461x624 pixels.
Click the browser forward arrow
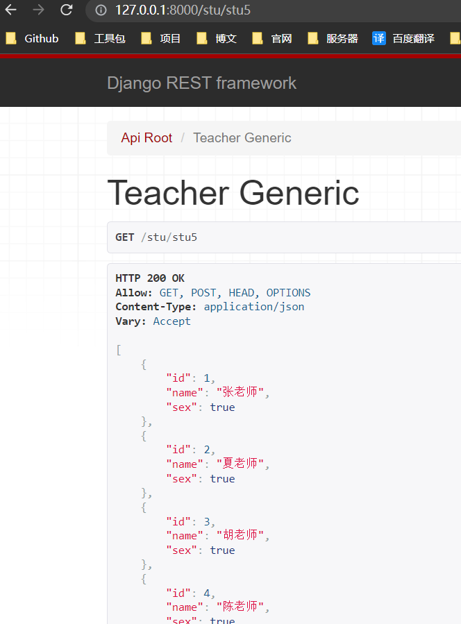39,10
